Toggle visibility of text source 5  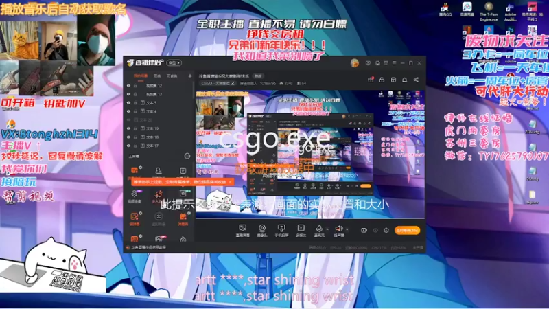(x=128, y=102)
